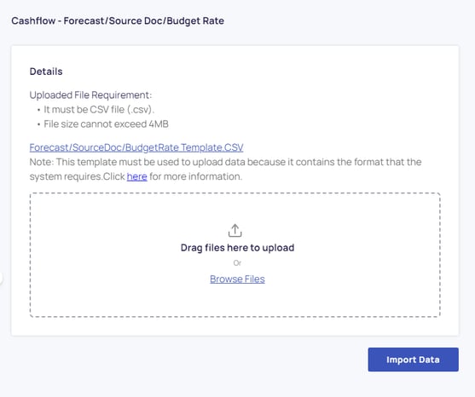Click the 'Note: This template must be used' line

pyautogui.click(x=225, y=162)
